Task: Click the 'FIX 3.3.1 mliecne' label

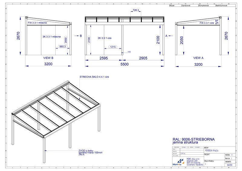Action: click(37, 23)
